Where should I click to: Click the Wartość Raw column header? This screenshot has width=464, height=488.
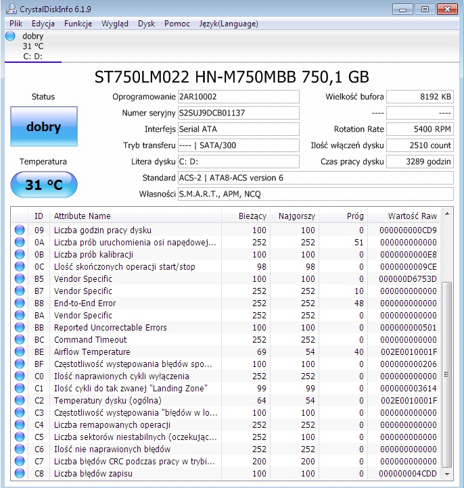click(404, 216)
